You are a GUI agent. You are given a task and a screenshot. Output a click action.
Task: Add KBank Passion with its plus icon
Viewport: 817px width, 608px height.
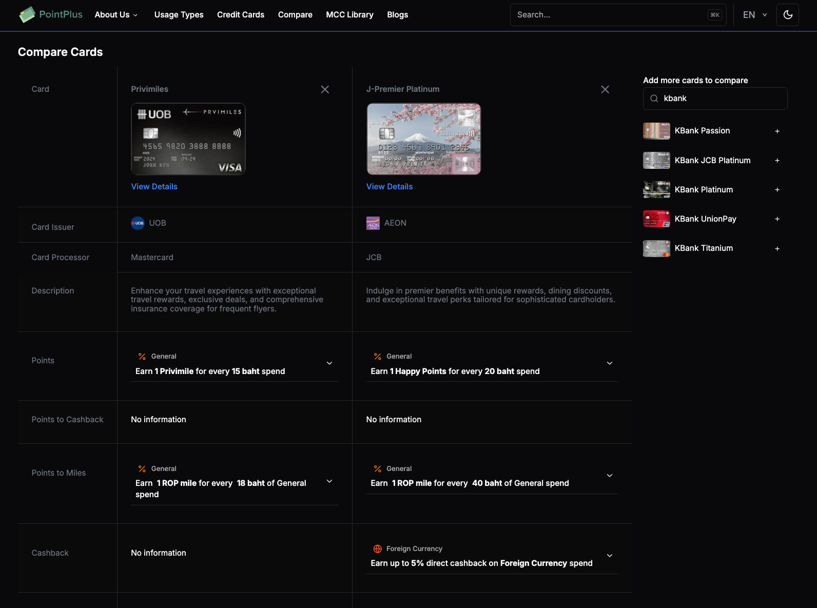pyautogui.click(x=777, y=131)
